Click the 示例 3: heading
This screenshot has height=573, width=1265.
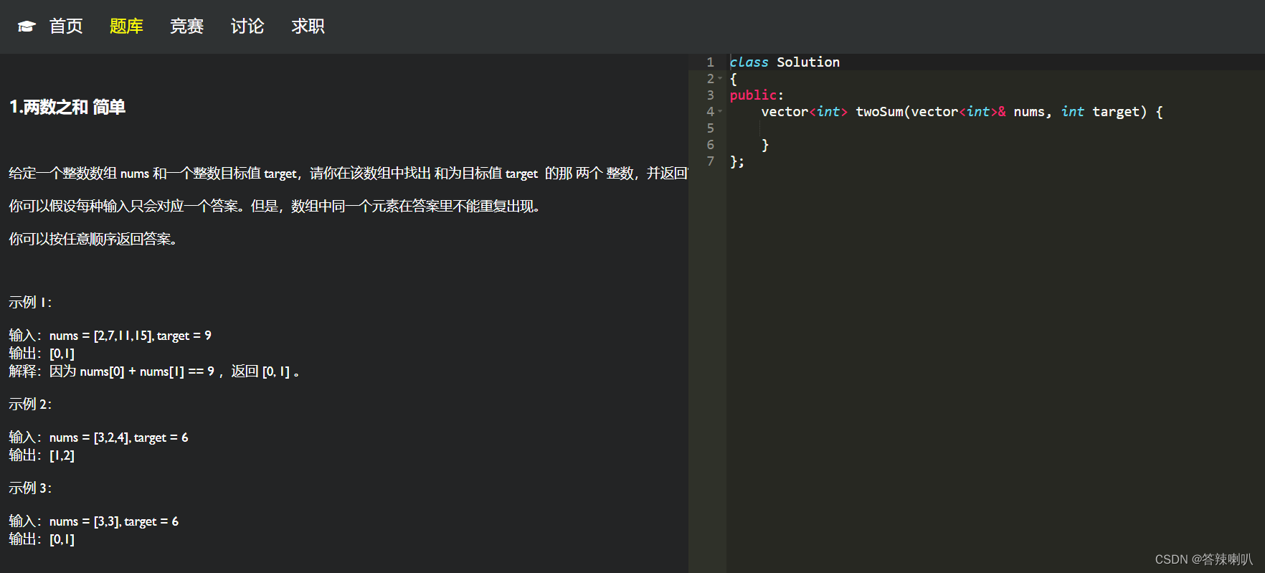click(30, 488)
